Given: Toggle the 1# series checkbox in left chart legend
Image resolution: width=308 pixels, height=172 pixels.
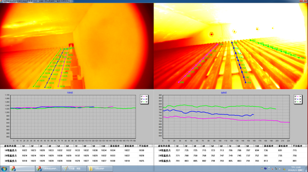Looking at the screenshot, I should tap(142, 96).
